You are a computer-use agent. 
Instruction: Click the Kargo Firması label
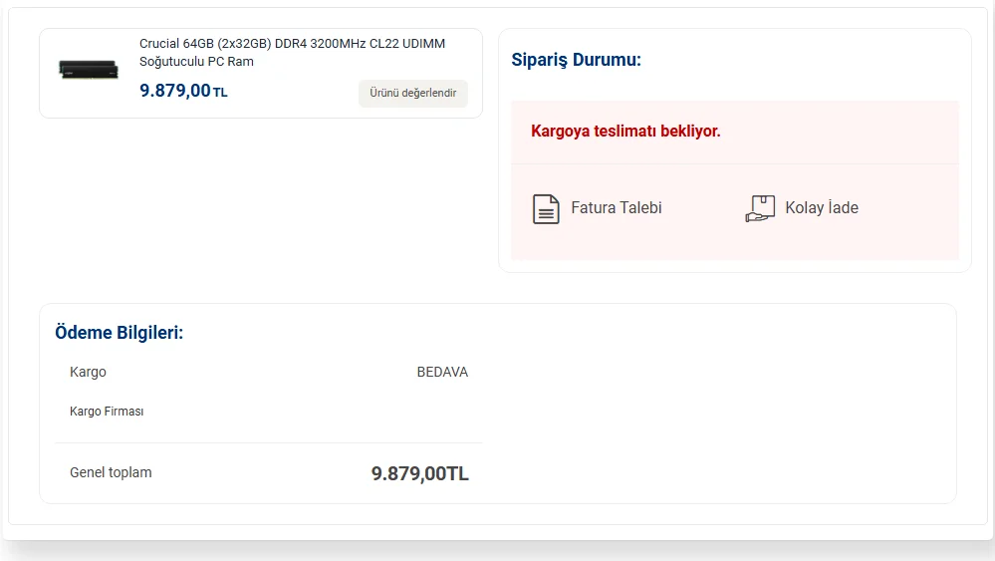107,411
